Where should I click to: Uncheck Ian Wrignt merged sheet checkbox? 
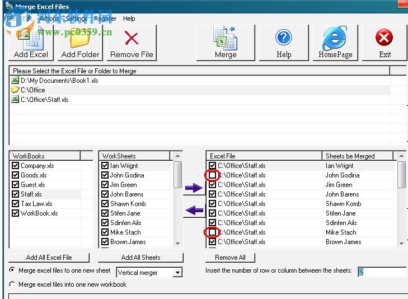pos(212,166)
